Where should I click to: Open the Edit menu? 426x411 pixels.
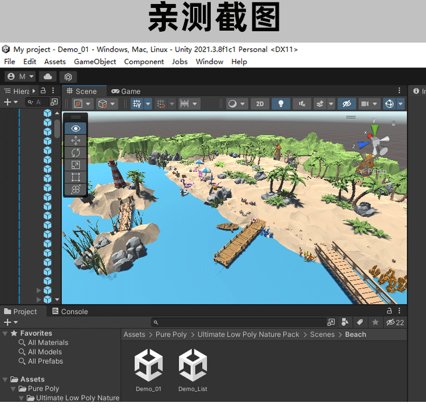(30, 62)
